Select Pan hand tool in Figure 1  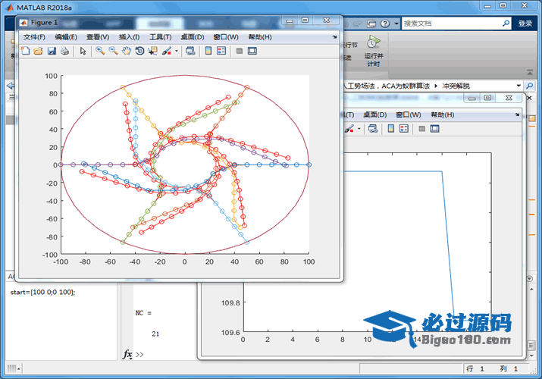click(127, 51)
